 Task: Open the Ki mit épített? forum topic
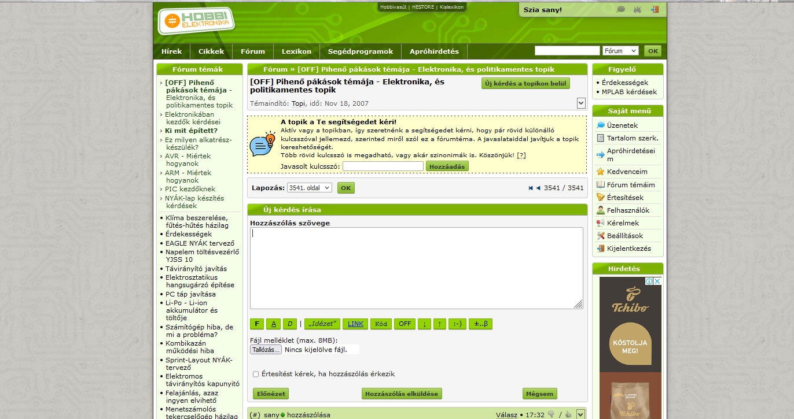(192, 131)
